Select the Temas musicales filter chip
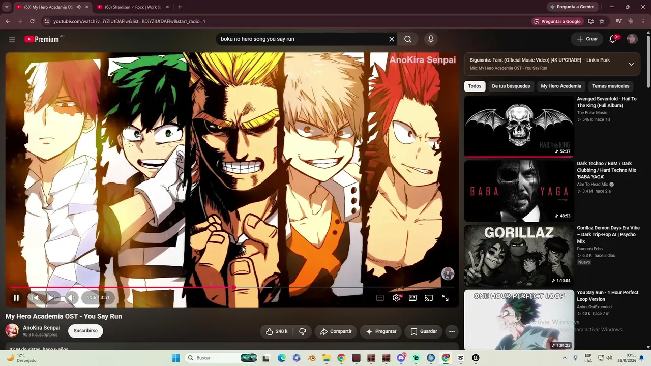The width and height of the screenshot is (651, 366). coord(611,86)
